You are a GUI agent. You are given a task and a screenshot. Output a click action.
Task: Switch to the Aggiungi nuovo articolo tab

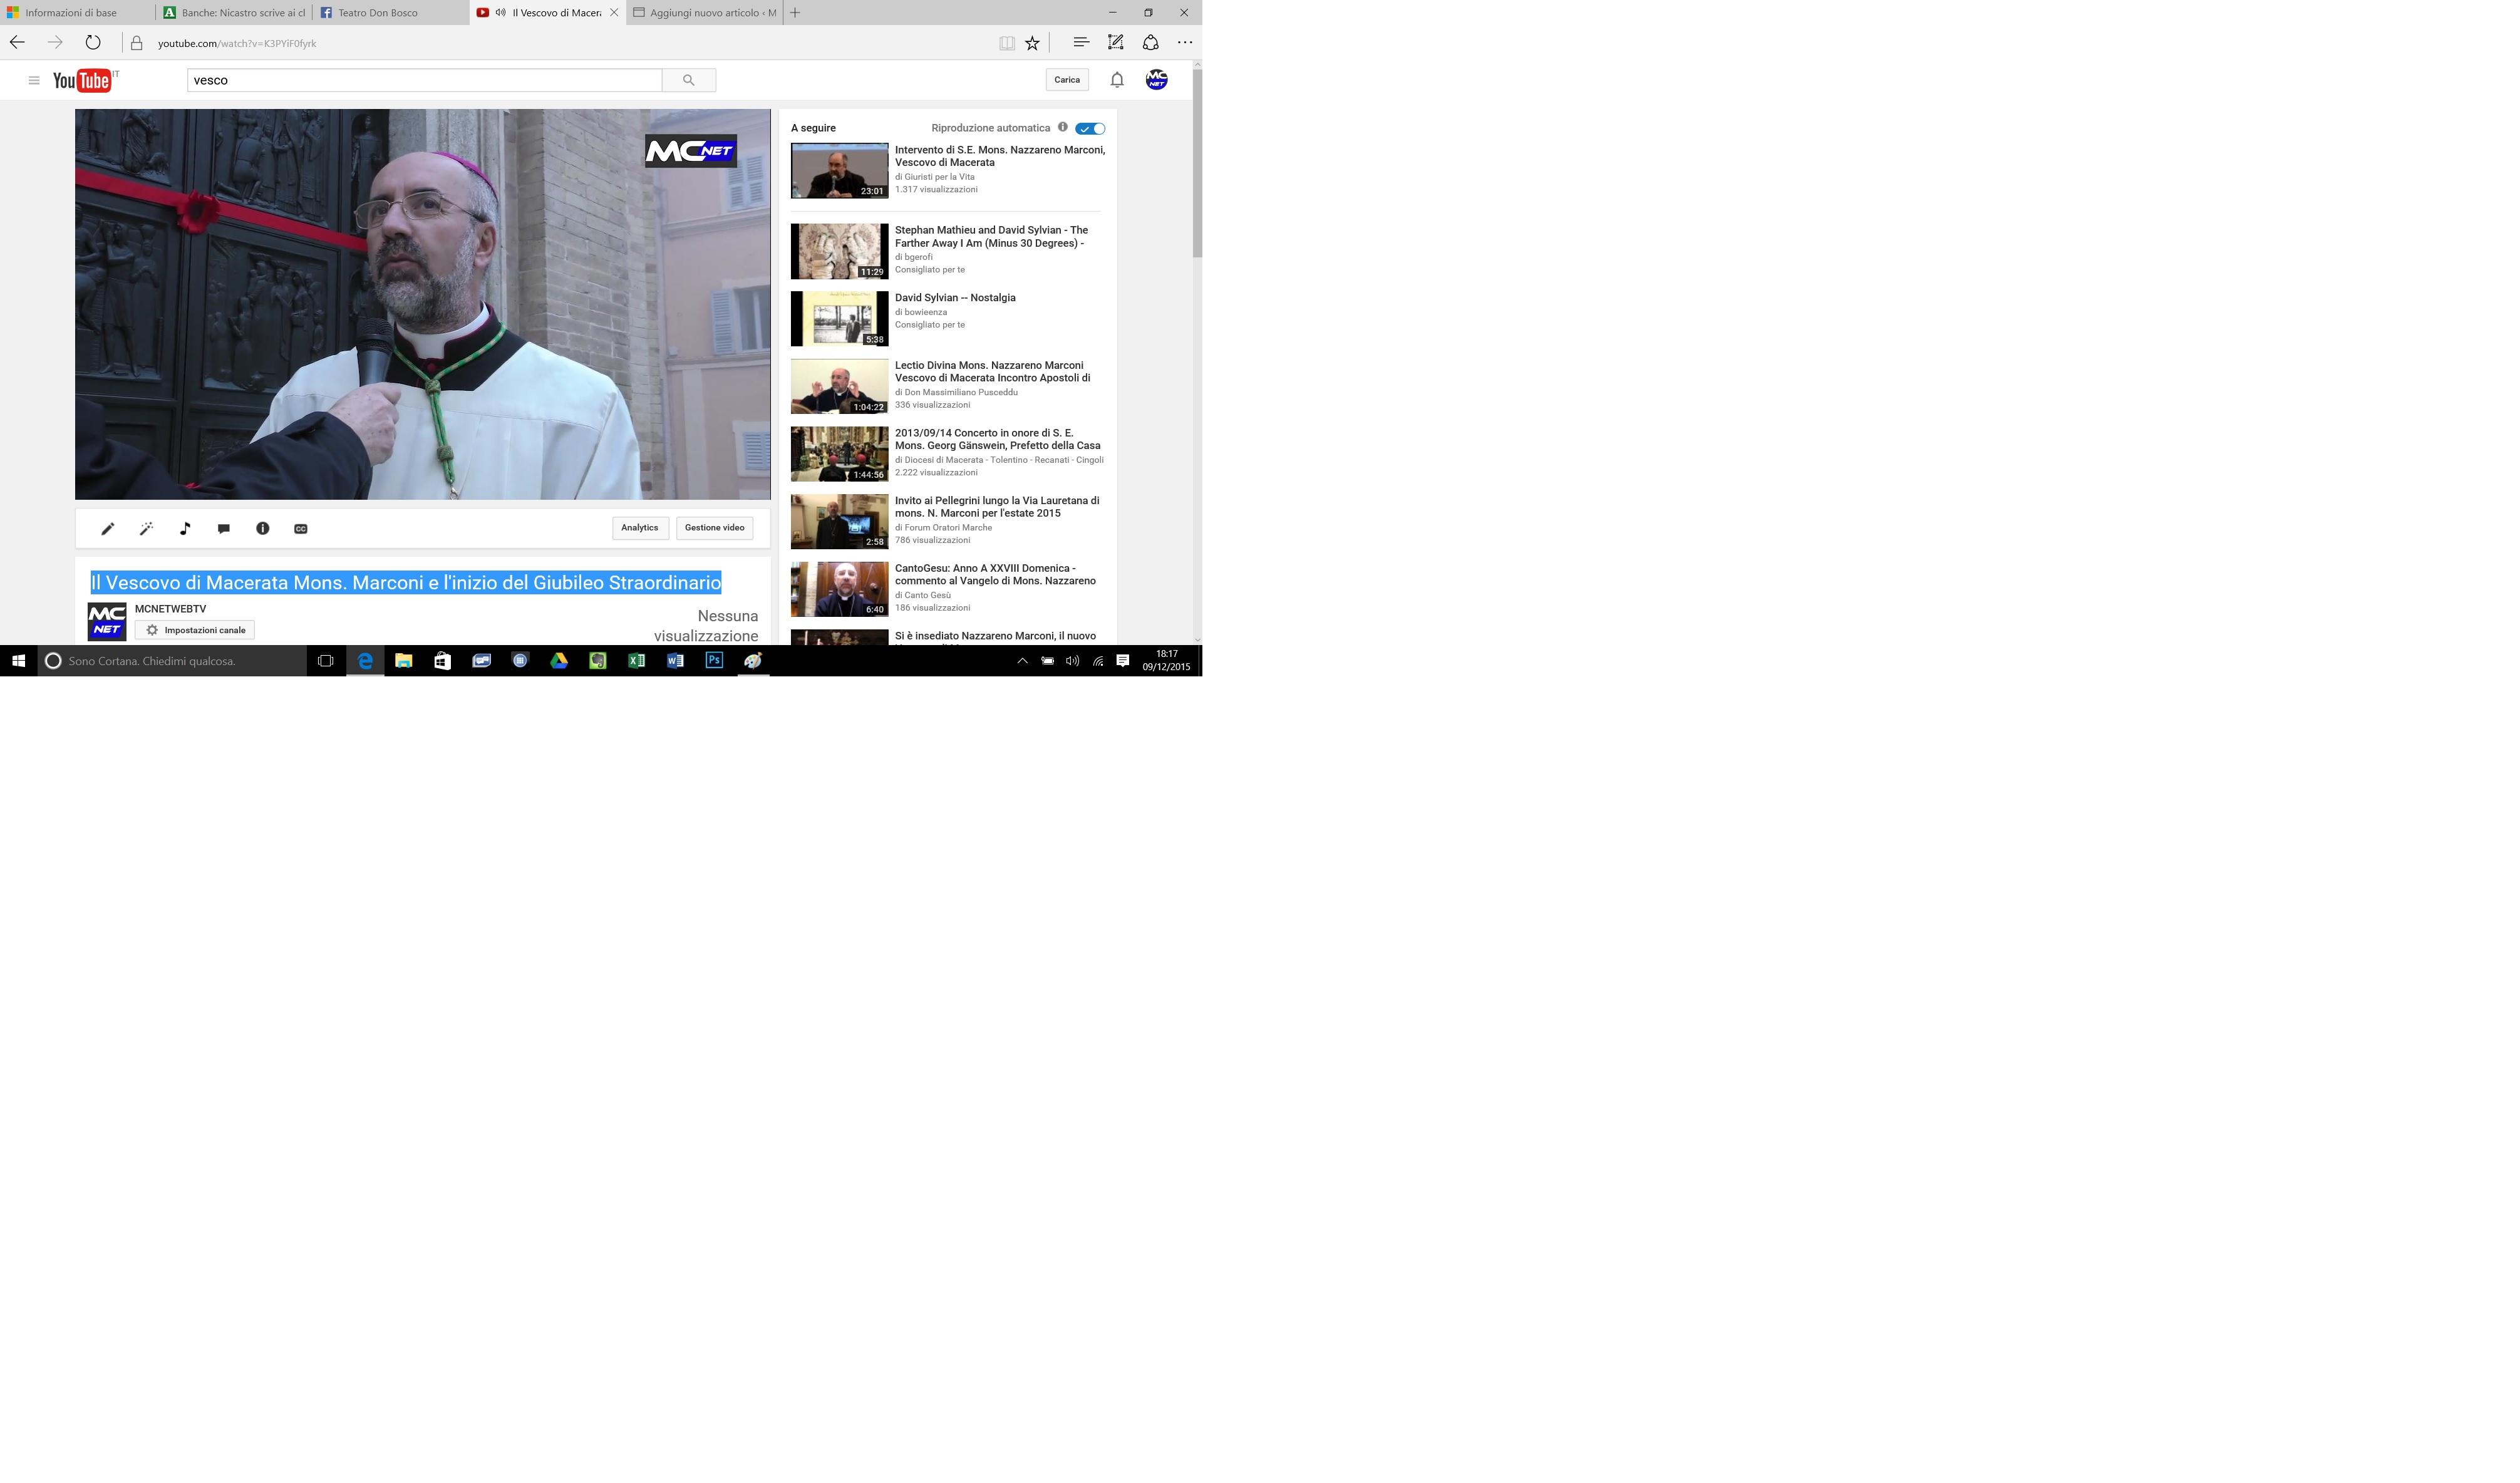705,13
